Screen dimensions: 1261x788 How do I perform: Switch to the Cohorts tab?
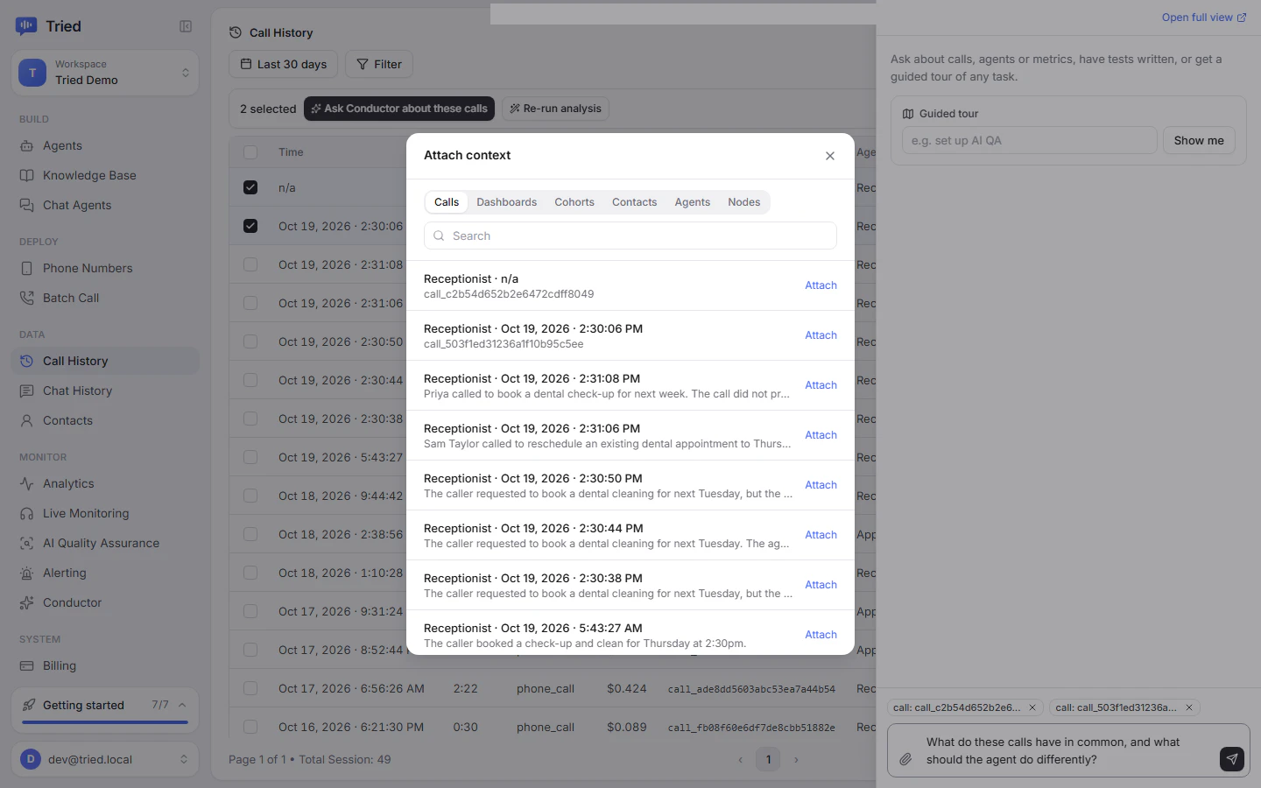574,202
